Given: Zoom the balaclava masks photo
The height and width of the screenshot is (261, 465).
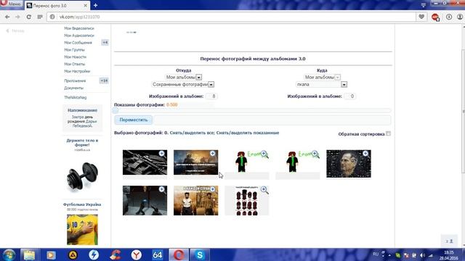Looking at the screenshot, I should pyautogui.click(x=264, y=190).
